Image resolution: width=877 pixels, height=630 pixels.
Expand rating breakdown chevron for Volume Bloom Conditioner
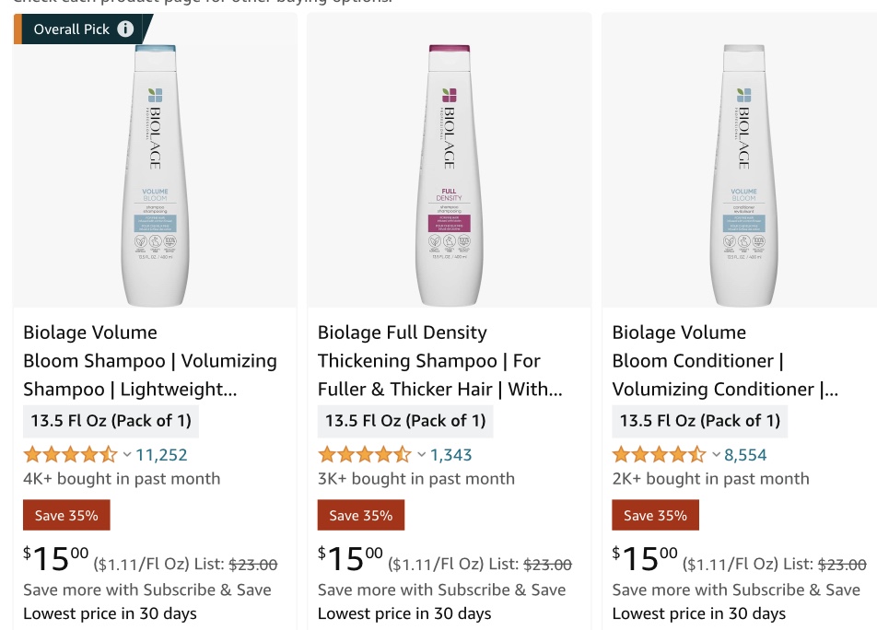coord(716,454)
